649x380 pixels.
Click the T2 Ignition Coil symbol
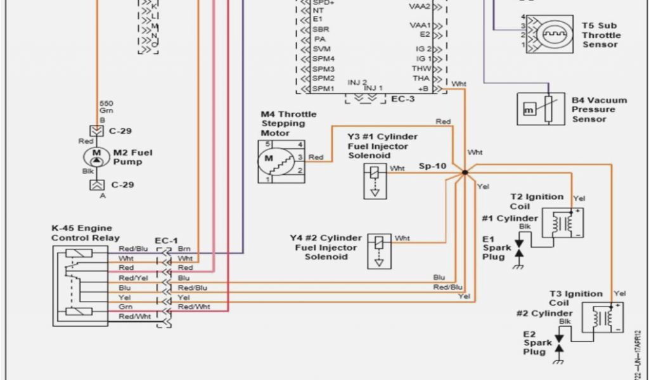point(567,222)
